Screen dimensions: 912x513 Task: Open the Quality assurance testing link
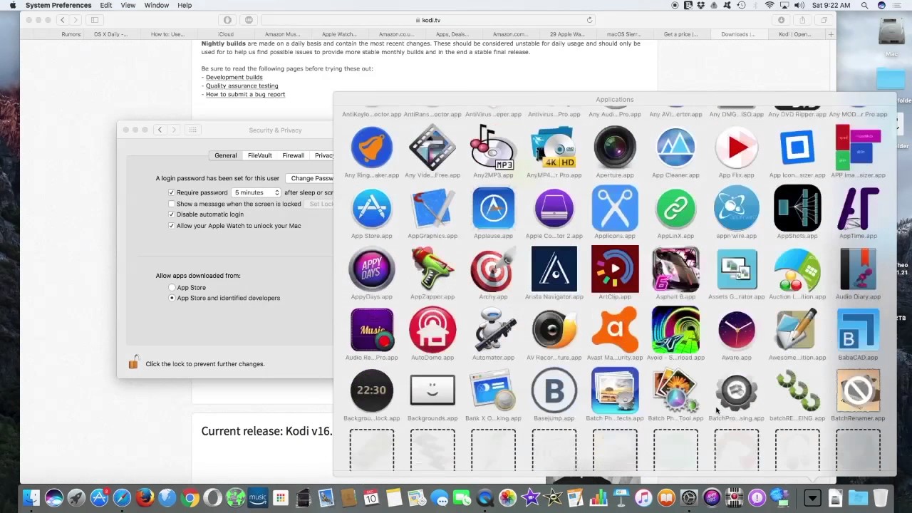[x=242, y=85]
